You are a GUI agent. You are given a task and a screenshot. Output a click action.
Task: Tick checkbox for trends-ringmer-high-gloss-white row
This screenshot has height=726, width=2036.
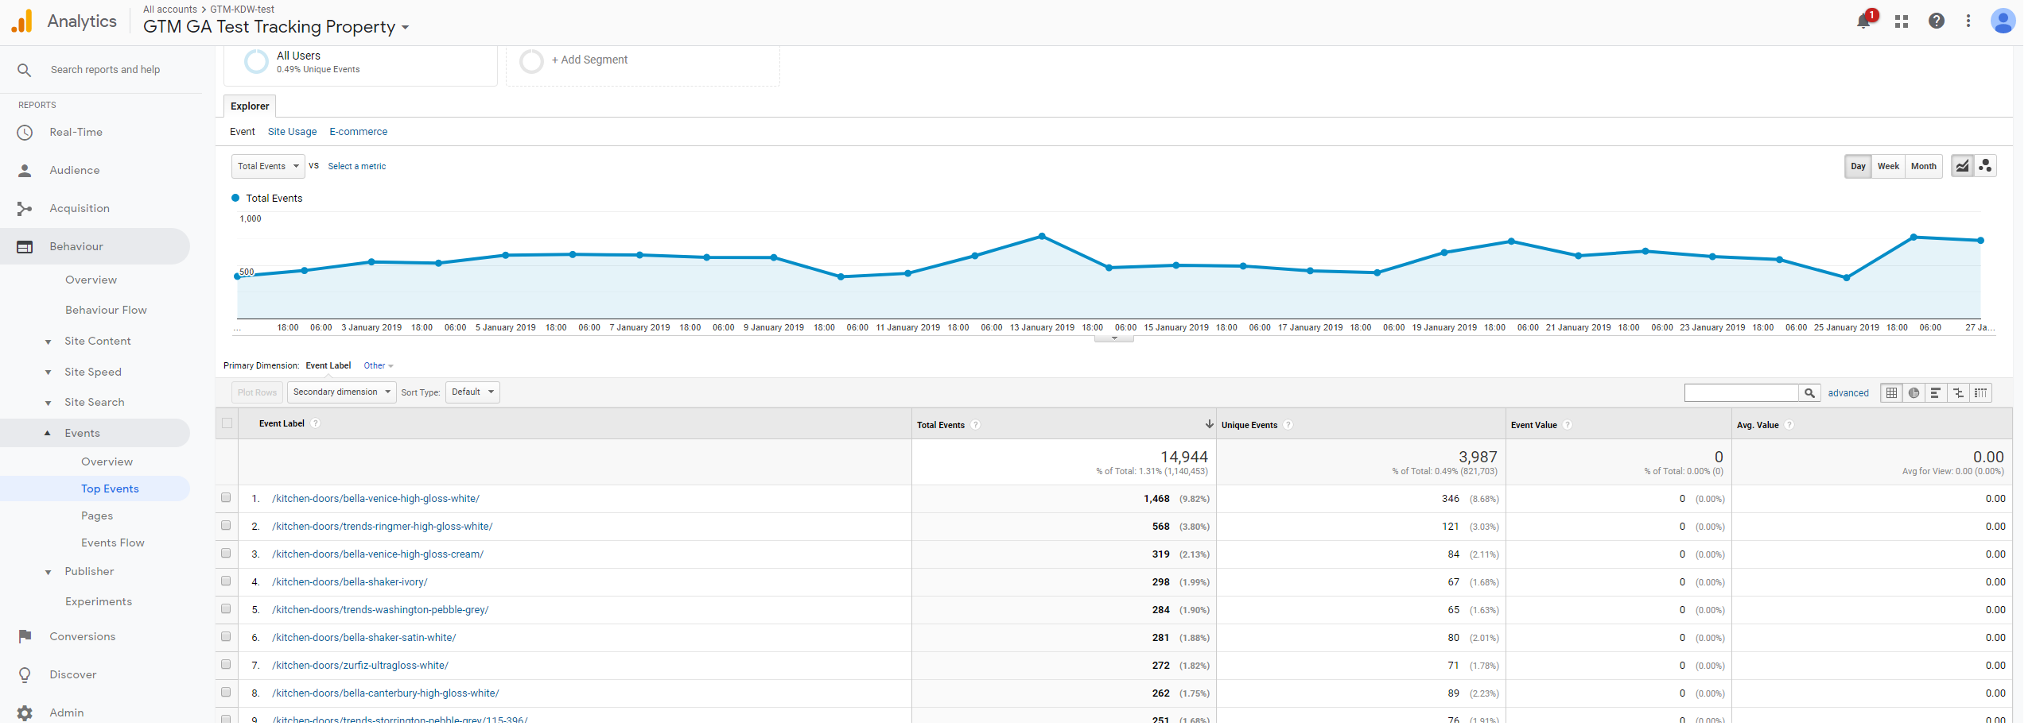pos(226,526)
